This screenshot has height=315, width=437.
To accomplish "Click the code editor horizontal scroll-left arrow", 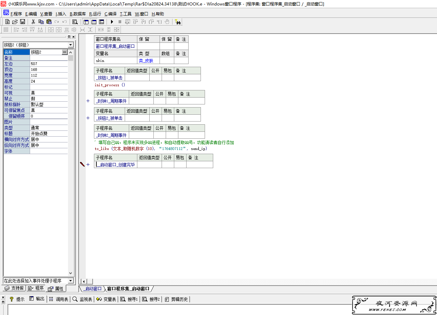I will pos(83,281).
